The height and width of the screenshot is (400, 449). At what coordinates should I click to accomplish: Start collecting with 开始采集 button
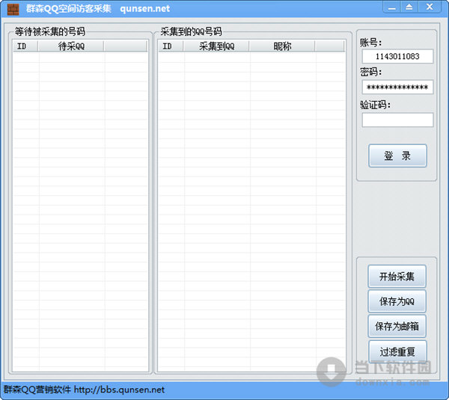point(397,277)
